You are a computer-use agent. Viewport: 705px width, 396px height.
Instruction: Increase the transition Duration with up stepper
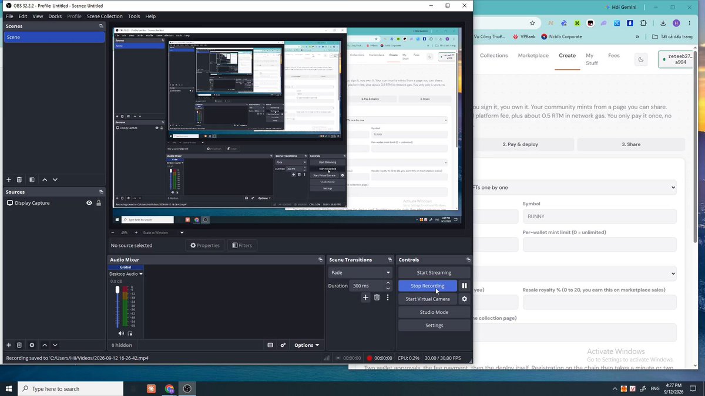tap(388, 283)
